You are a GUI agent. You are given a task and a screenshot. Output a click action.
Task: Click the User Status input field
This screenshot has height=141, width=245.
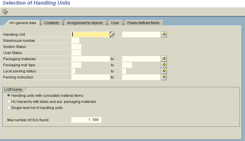tap(76, 53)
